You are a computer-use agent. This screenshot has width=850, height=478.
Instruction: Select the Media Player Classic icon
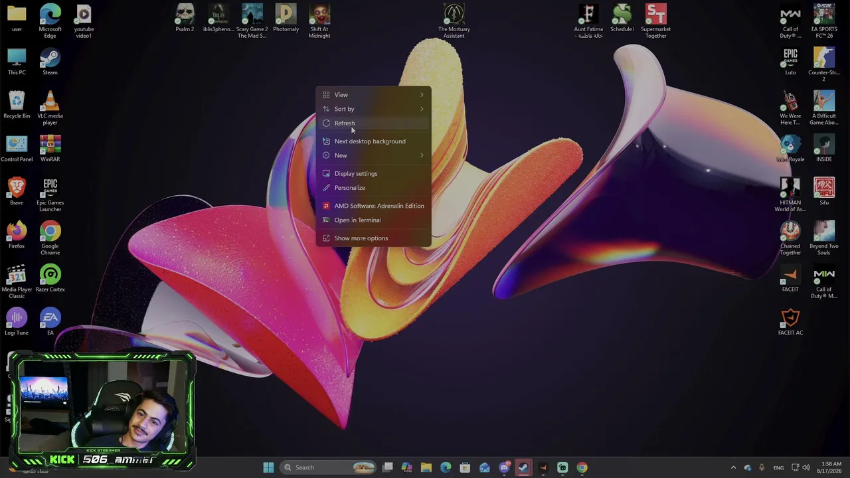(x=17, y=282)
